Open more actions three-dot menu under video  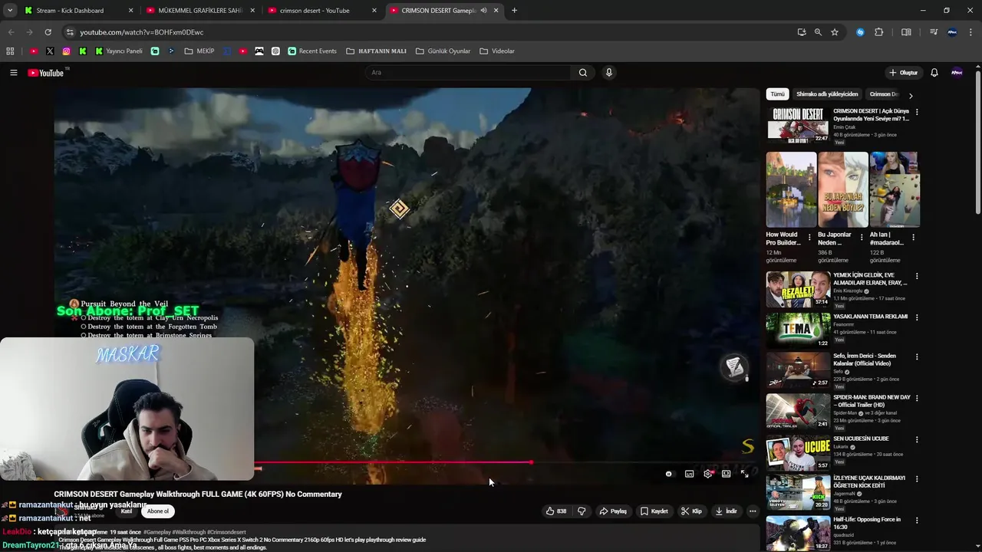coord(753,511)
